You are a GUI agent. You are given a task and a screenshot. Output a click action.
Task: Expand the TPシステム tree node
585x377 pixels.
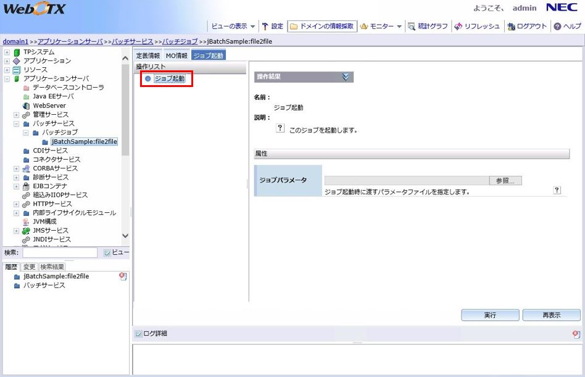coord(7,52)
